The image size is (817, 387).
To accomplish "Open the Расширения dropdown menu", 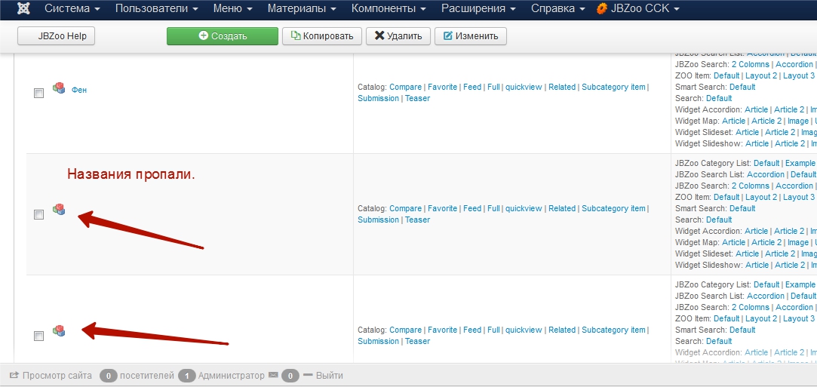I will point(478,9).
